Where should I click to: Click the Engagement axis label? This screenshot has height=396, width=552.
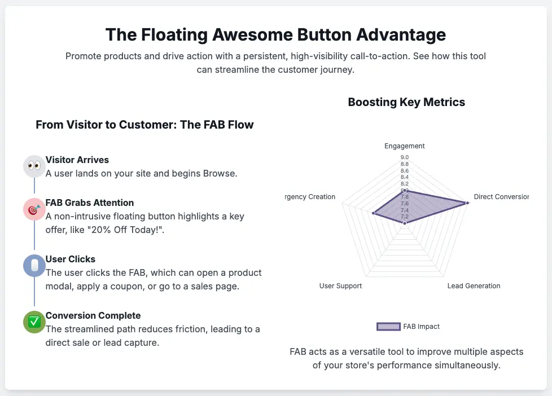click(405, 146)
